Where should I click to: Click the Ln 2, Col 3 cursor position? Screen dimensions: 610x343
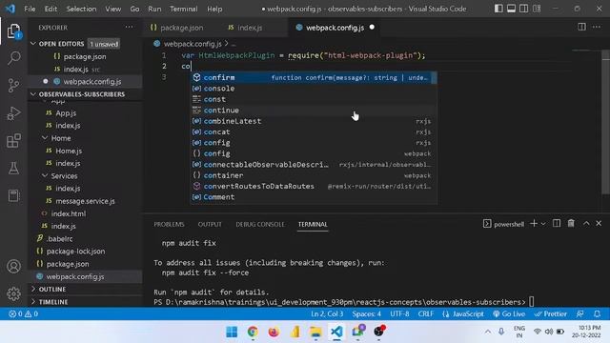[x=327, y=313]
